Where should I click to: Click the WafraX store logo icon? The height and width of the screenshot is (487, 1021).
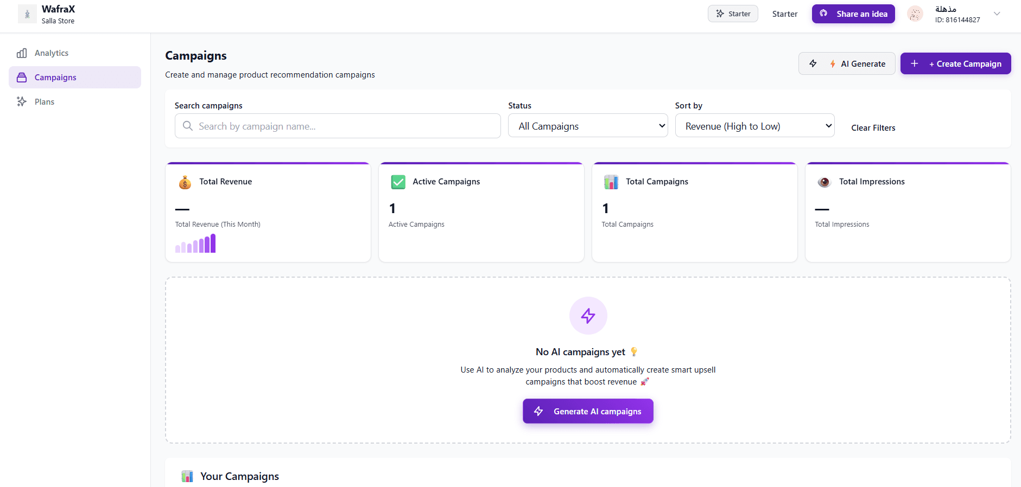[27, 14]
